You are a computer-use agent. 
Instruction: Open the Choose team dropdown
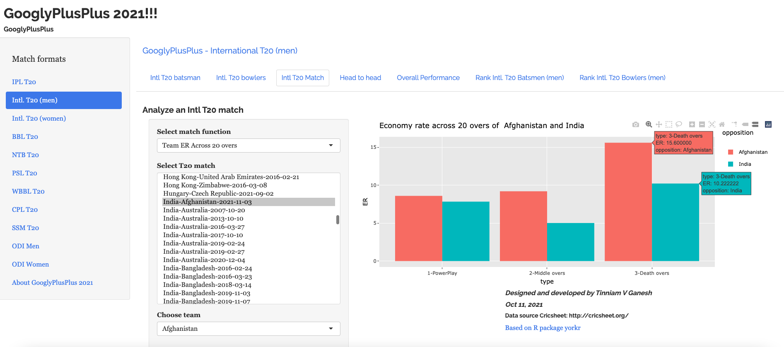[248, 329]
